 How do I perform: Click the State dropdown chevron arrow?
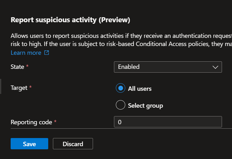coord(215,67)
